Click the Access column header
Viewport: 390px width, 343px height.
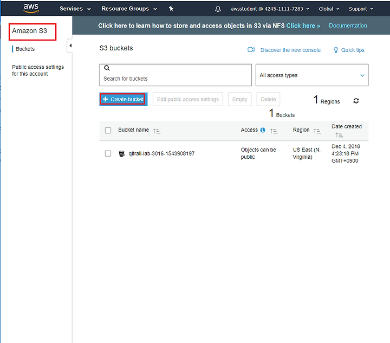tap(249, 130)
